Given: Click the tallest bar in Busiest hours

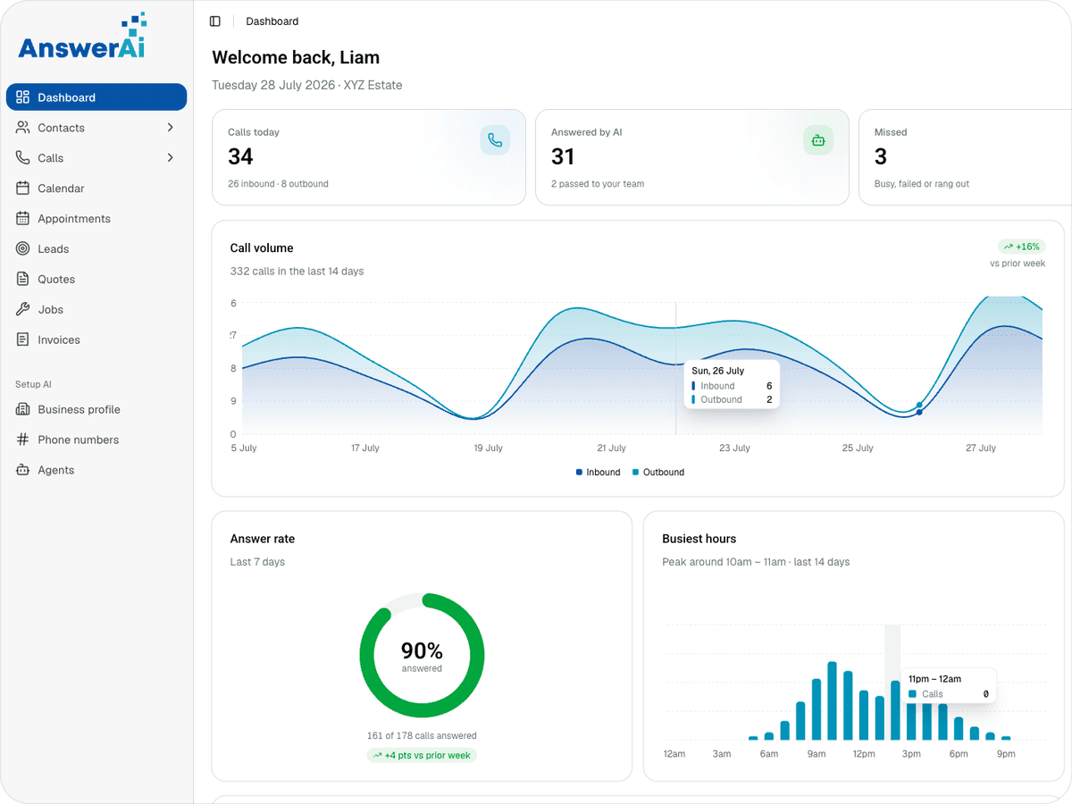Looking at the screenshot, I should (x=833, y=701).
